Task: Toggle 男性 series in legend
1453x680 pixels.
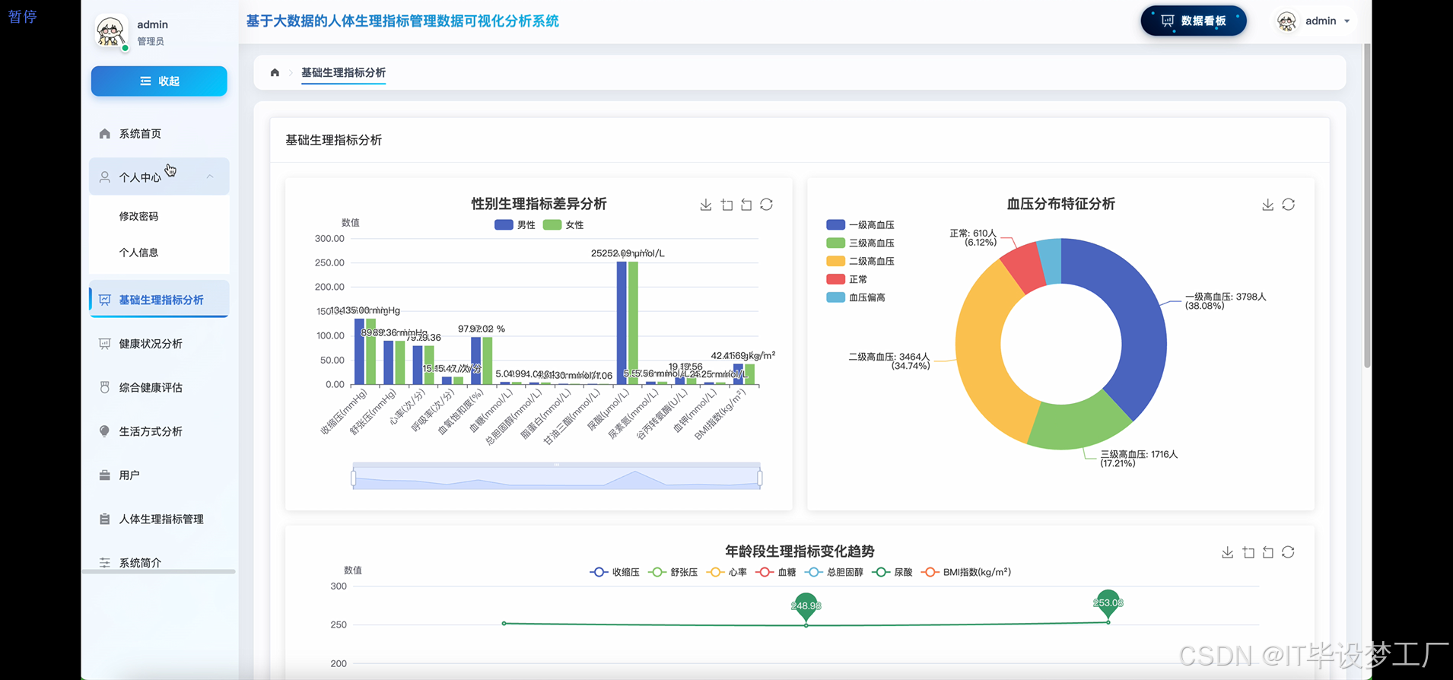Action: [x=515, y=225]
